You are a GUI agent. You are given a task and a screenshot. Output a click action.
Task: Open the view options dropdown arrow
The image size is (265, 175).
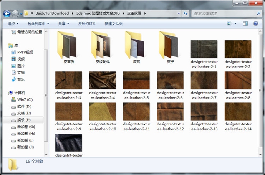(235, 23)
